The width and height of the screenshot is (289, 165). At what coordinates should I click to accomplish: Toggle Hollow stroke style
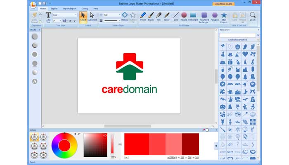pyautogui.click(x=125, y=16)
